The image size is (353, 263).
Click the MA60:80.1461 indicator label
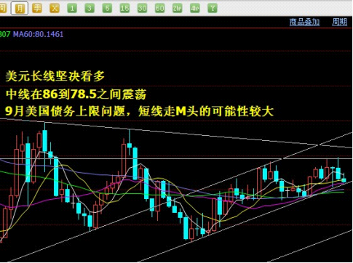pyautogui.click(x=38, y=34)
